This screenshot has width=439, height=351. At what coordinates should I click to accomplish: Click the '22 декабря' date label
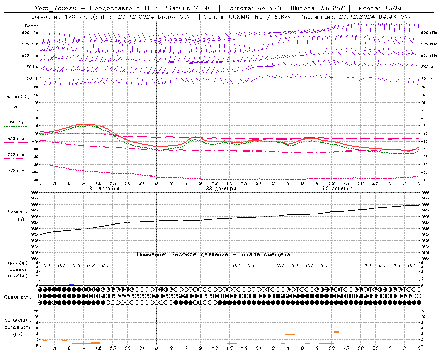coord(221,189)
